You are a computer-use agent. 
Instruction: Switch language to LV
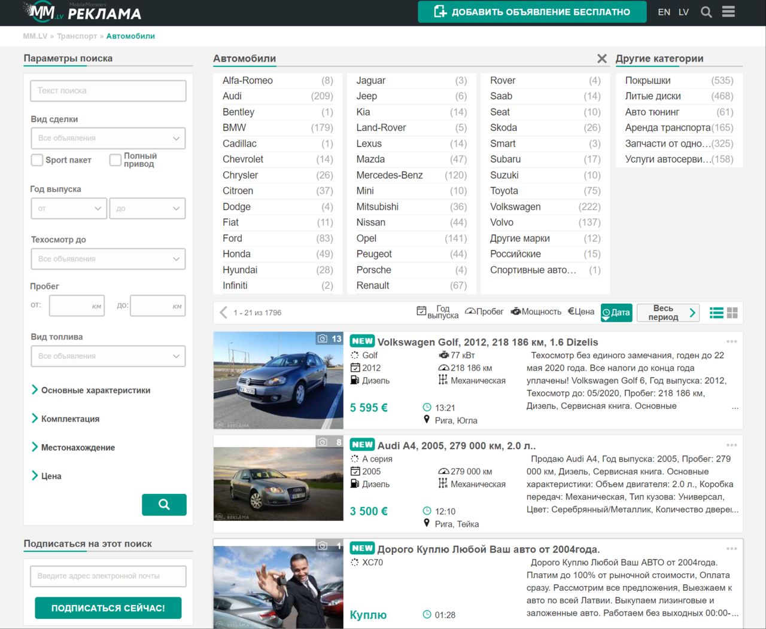coord(684,12)
